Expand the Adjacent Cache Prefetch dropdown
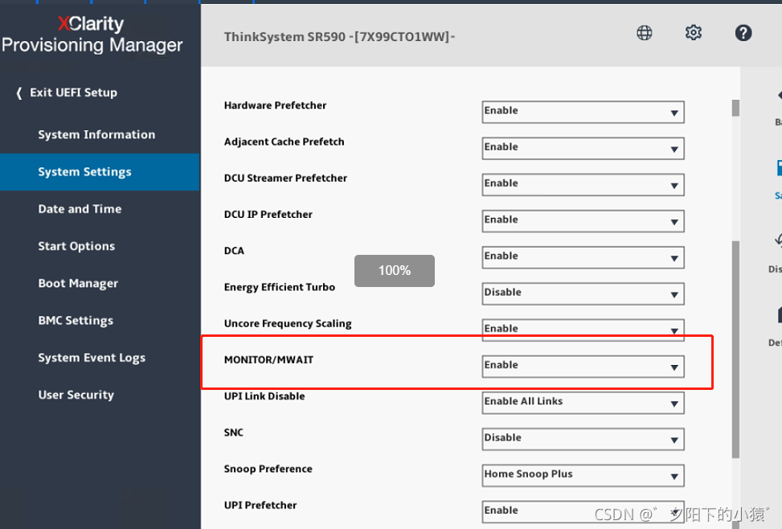Viewport: 782px width, 529px height. click(x=583, y=148)
